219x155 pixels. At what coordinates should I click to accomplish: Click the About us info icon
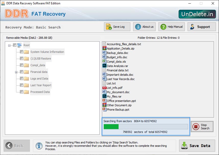pyautogui.click(x=138, y=27)
